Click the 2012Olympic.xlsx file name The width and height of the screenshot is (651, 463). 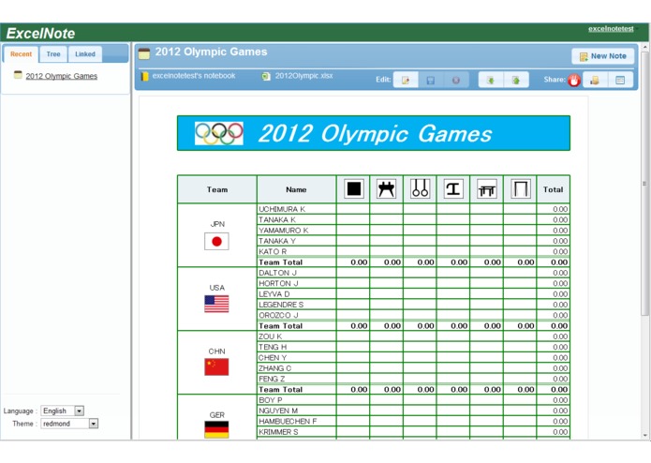point(303,76)
